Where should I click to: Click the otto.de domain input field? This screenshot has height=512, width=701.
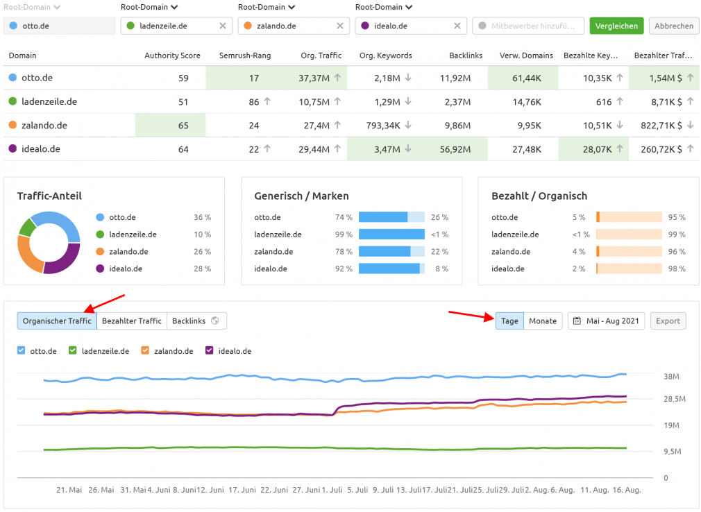[60, 26]
